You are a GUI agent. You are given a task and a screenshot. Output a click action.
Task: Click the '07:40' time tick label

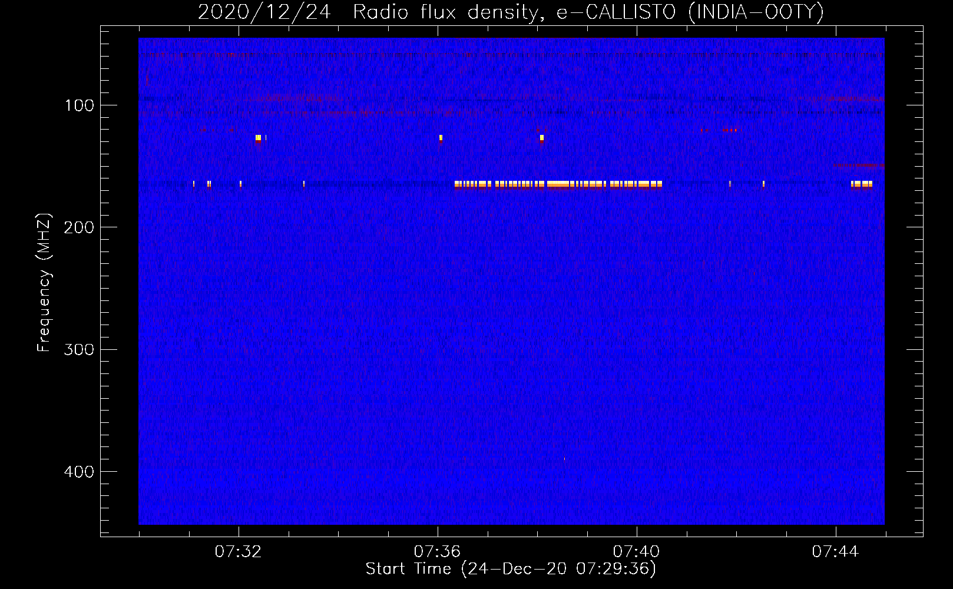[636, 552]
